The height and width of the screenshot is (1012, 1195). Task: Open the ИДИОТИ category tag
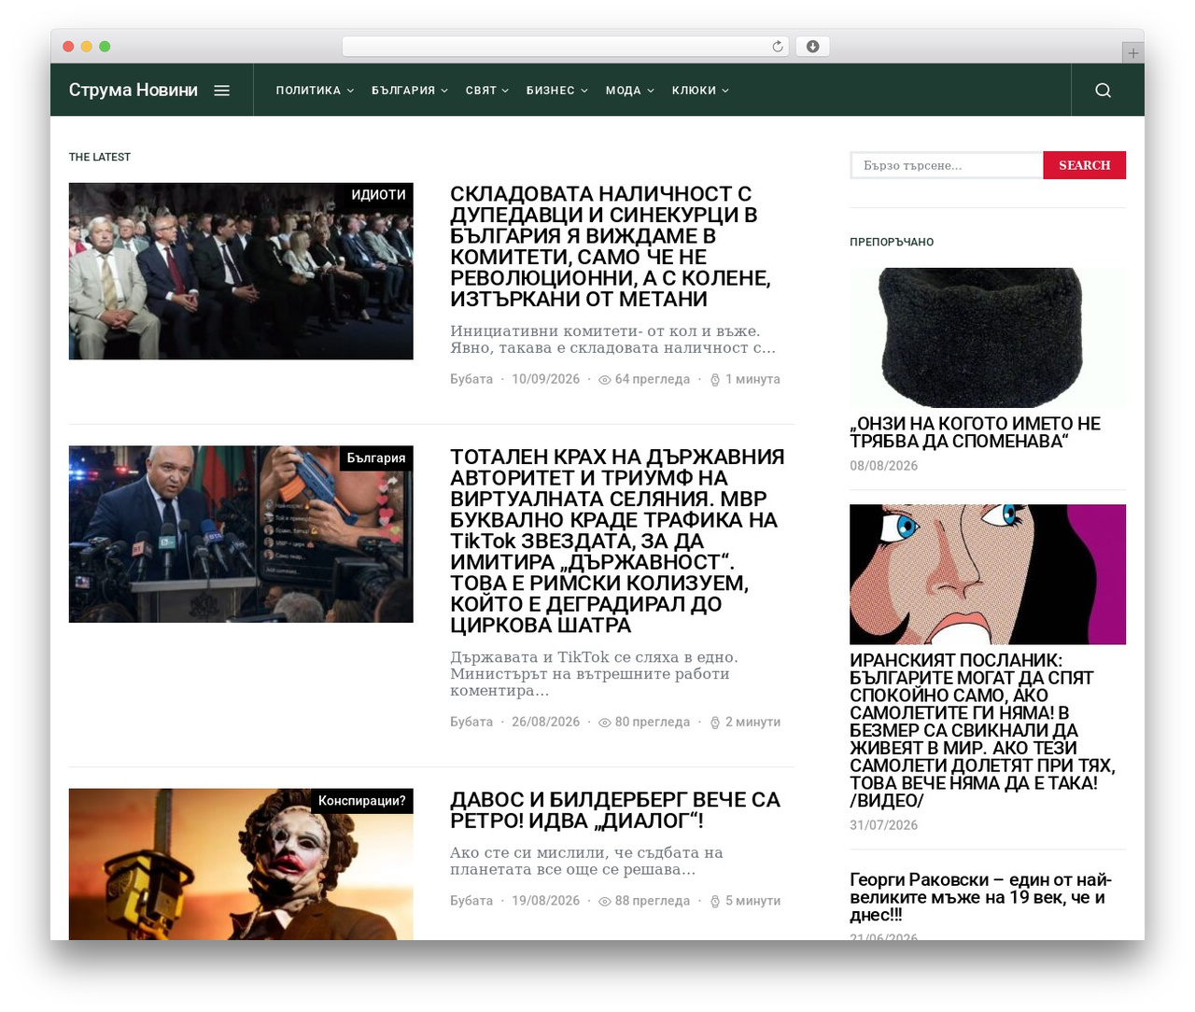click(x=379, y=195)
